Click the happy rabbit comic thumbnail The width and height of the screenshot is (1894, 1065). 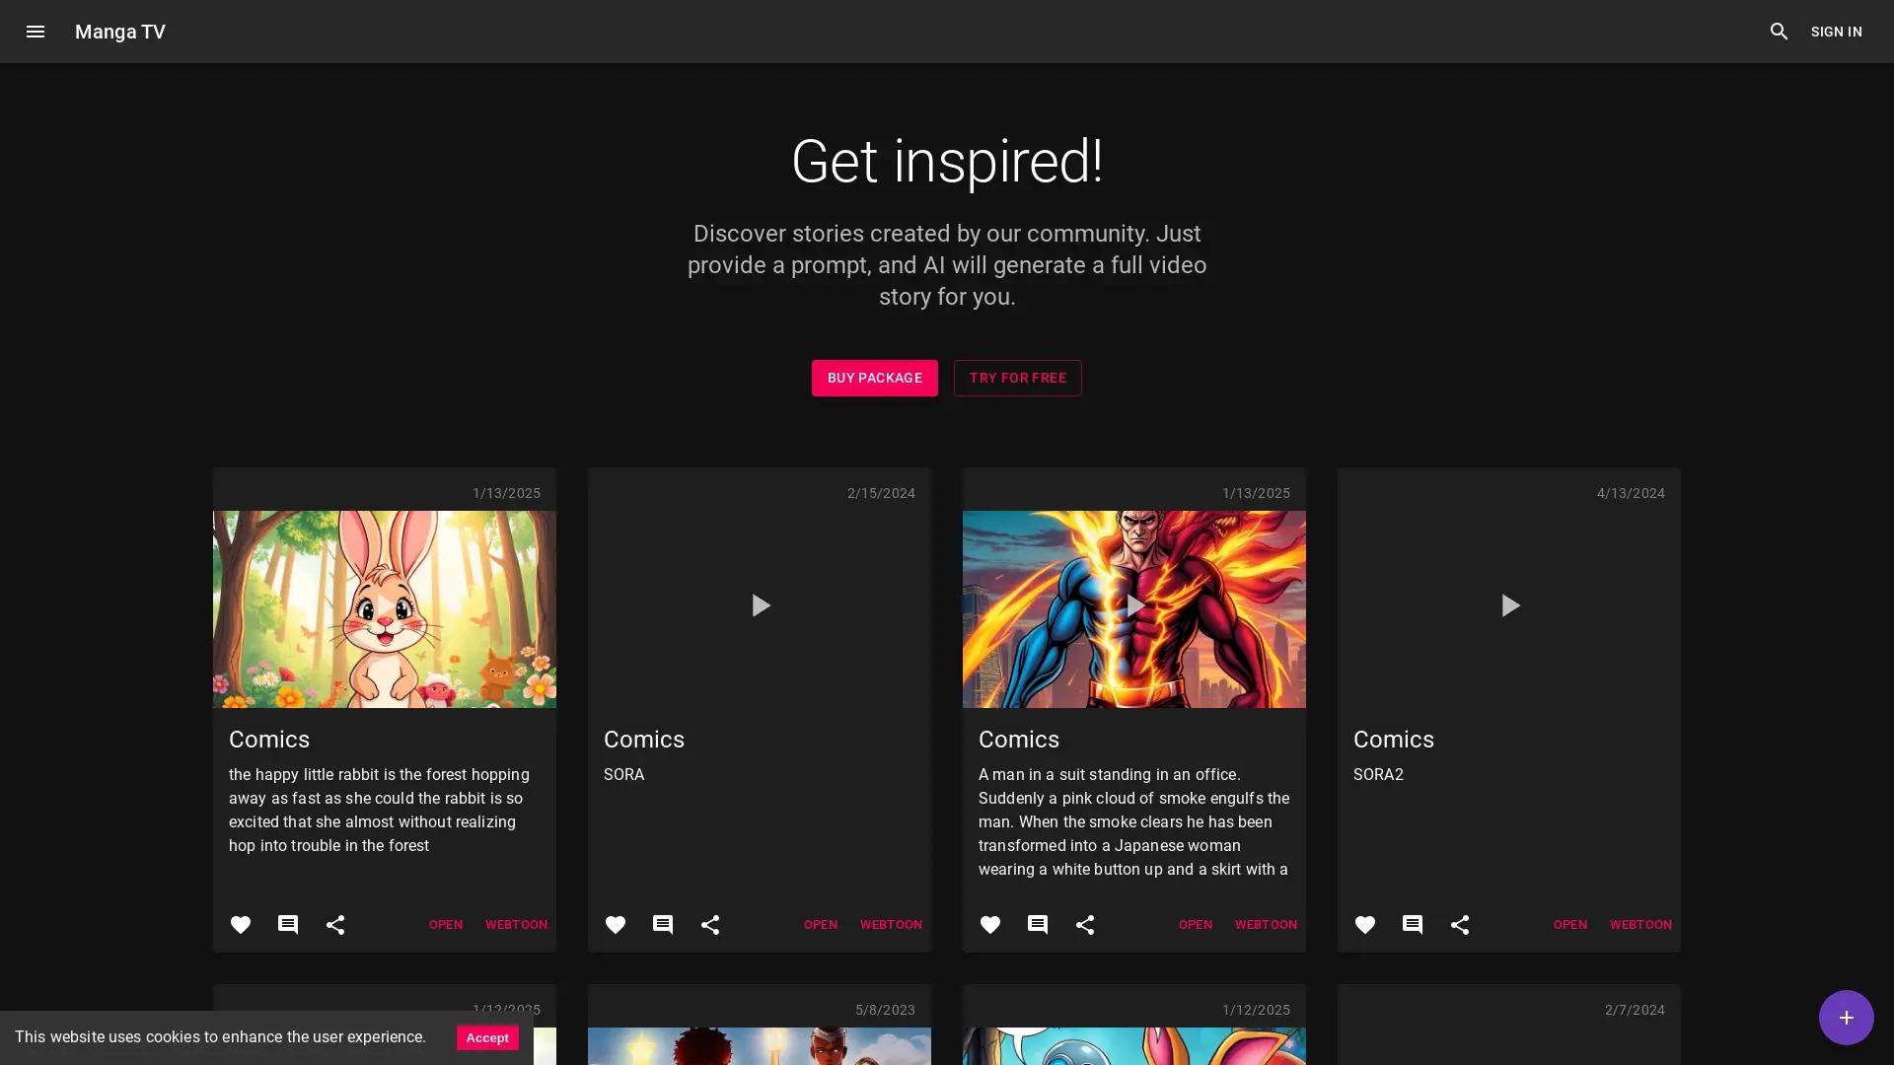tap(384, 608)
